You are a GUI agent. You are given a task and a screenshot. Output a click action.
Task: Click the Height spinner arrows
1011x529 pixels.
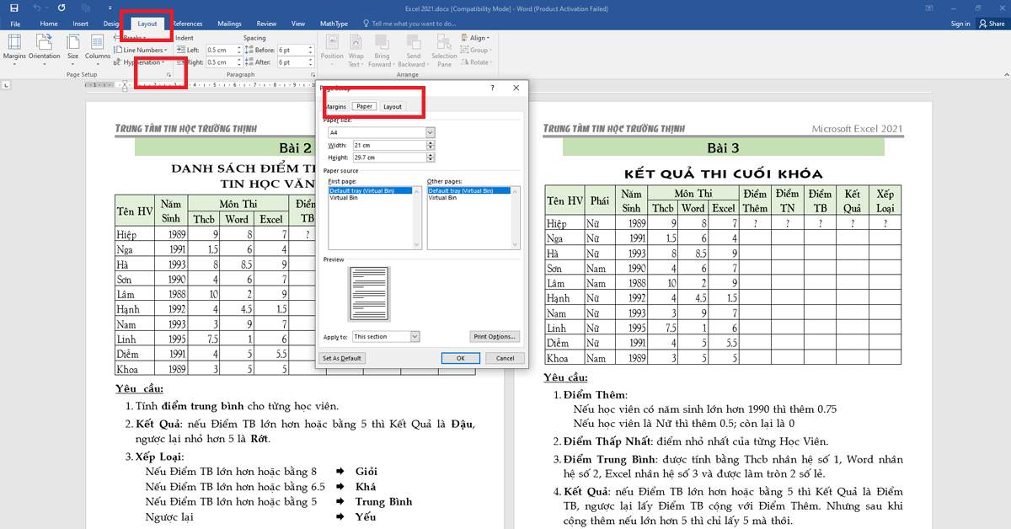pyautogui.click(x=431, y=158)
